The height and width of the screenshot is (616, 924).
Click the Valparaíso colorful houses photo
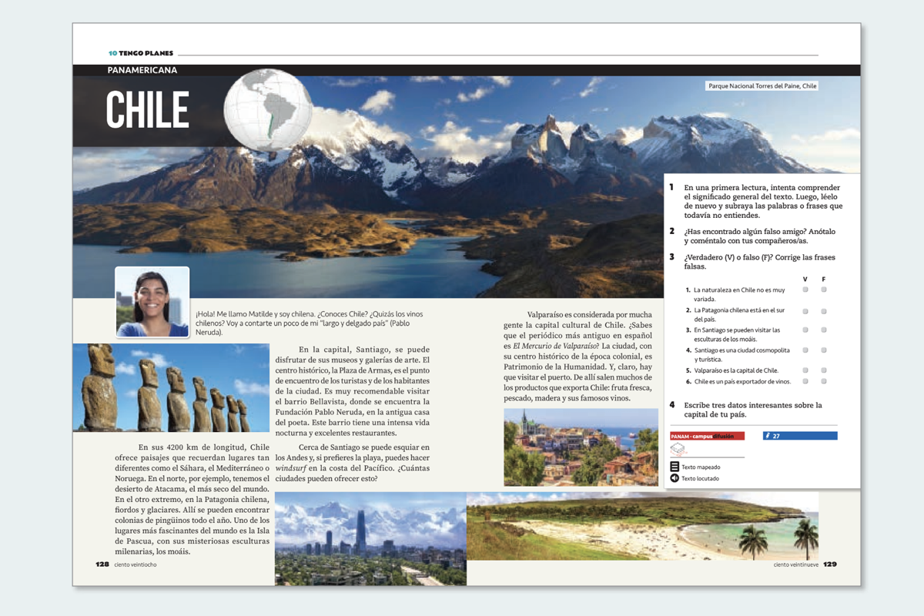[581, 447]
